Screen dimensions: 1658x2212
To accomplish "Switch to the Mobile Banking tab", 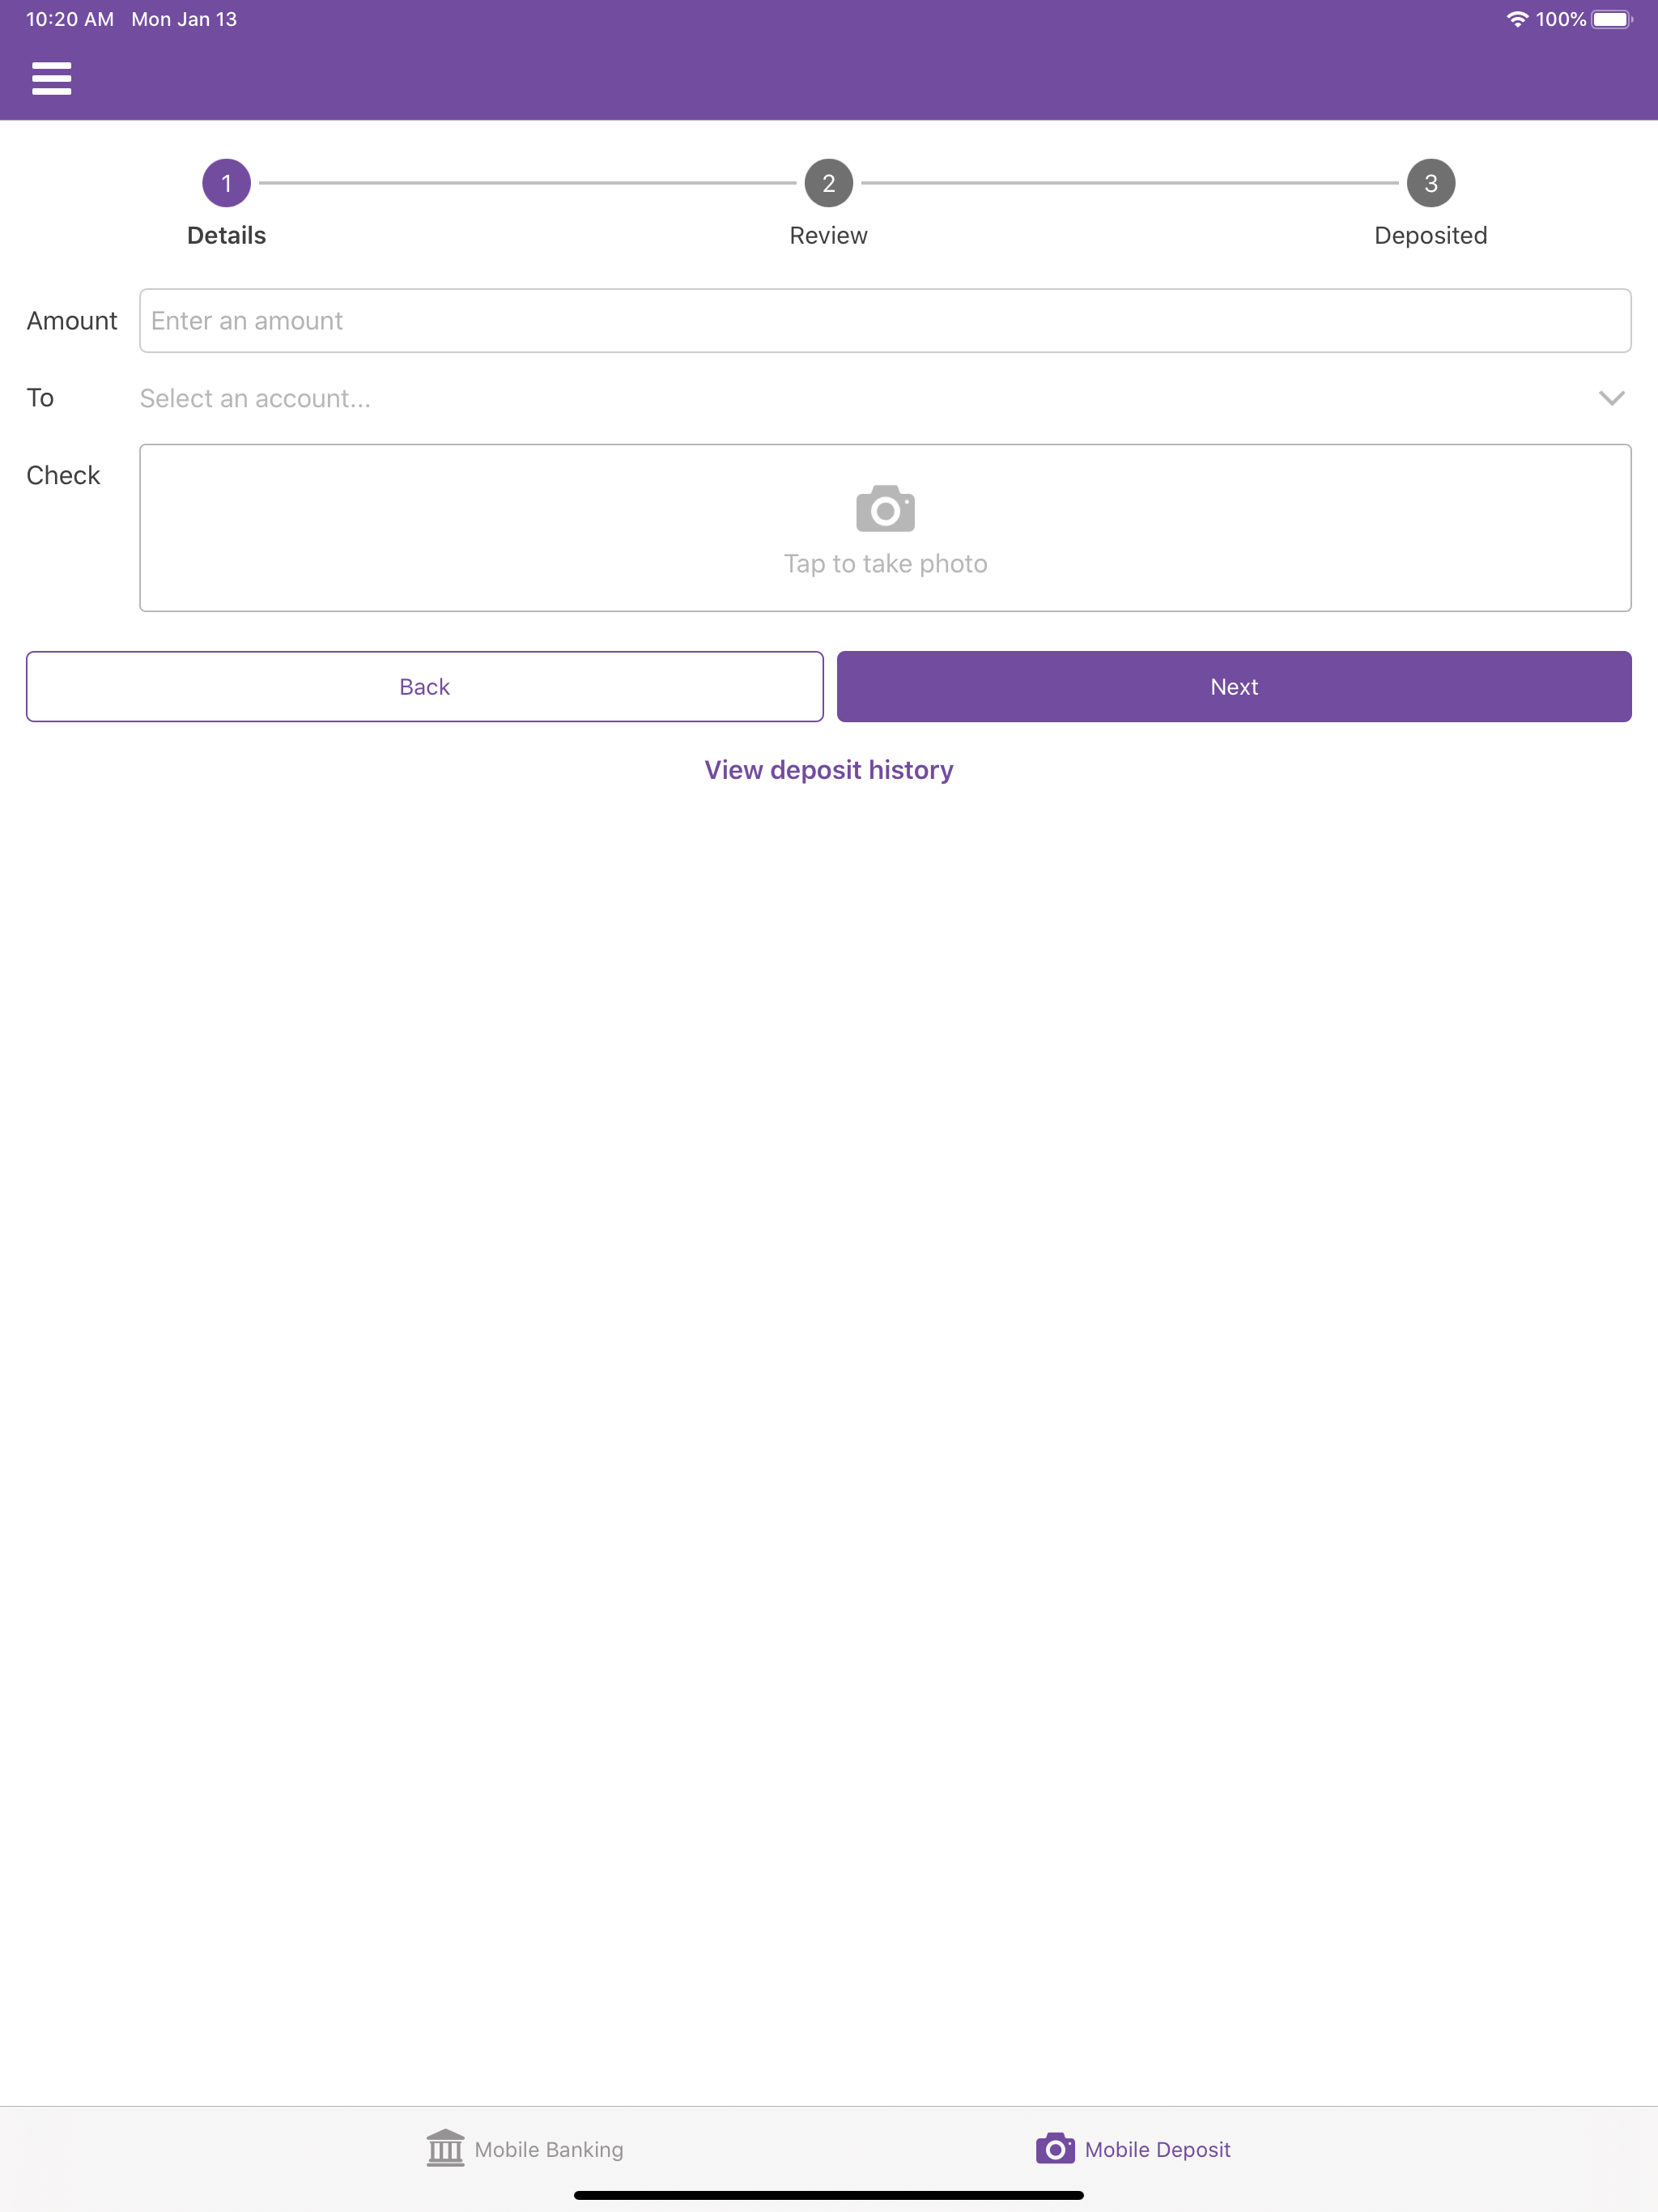I will pyautogui.click(x=525, y=2149).
